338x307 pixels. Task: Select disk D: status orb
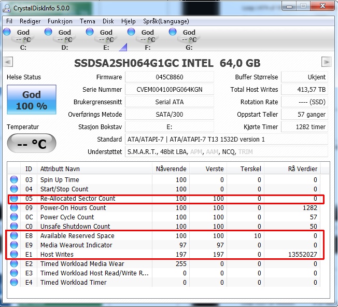(x=48, y=32)
